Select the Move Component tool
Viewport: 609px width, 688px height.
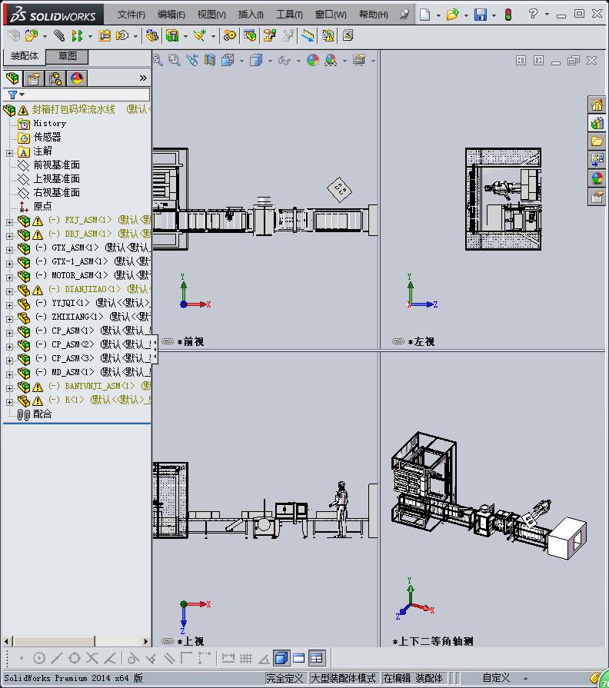click(x=122, y=35)
